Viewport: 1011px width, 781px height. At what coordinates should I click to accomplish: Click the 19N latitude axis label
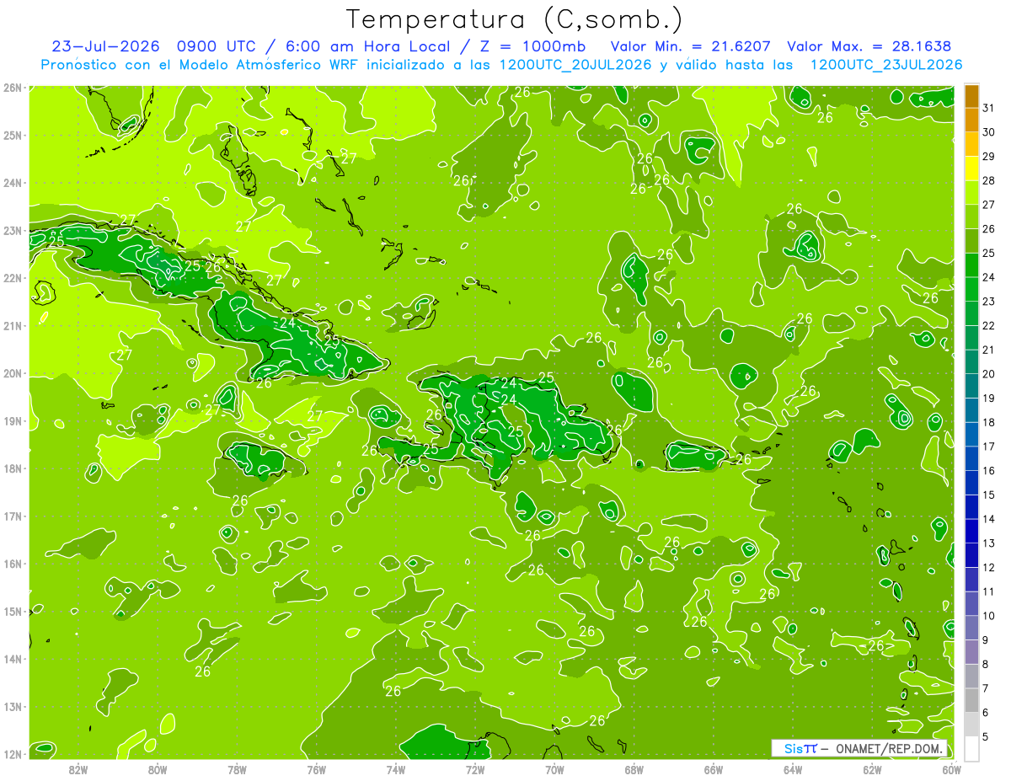point(13,421)
